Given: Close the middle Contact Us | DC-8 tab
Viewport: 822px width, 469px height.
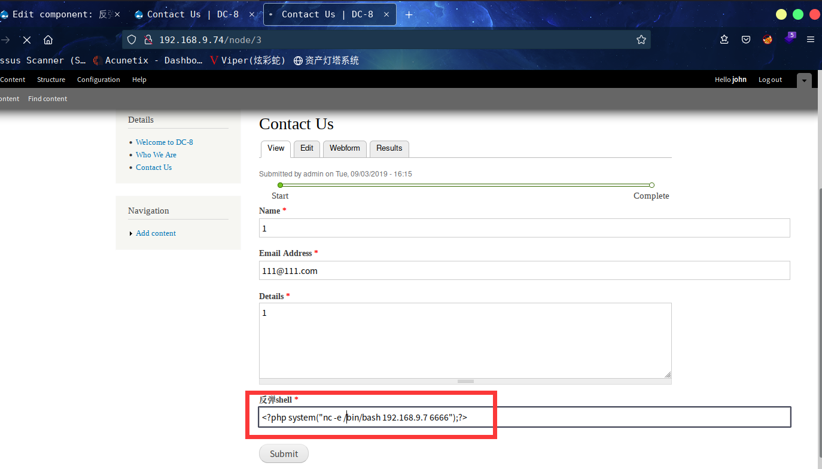Looking at the screenshot, I should click(251, 14).
